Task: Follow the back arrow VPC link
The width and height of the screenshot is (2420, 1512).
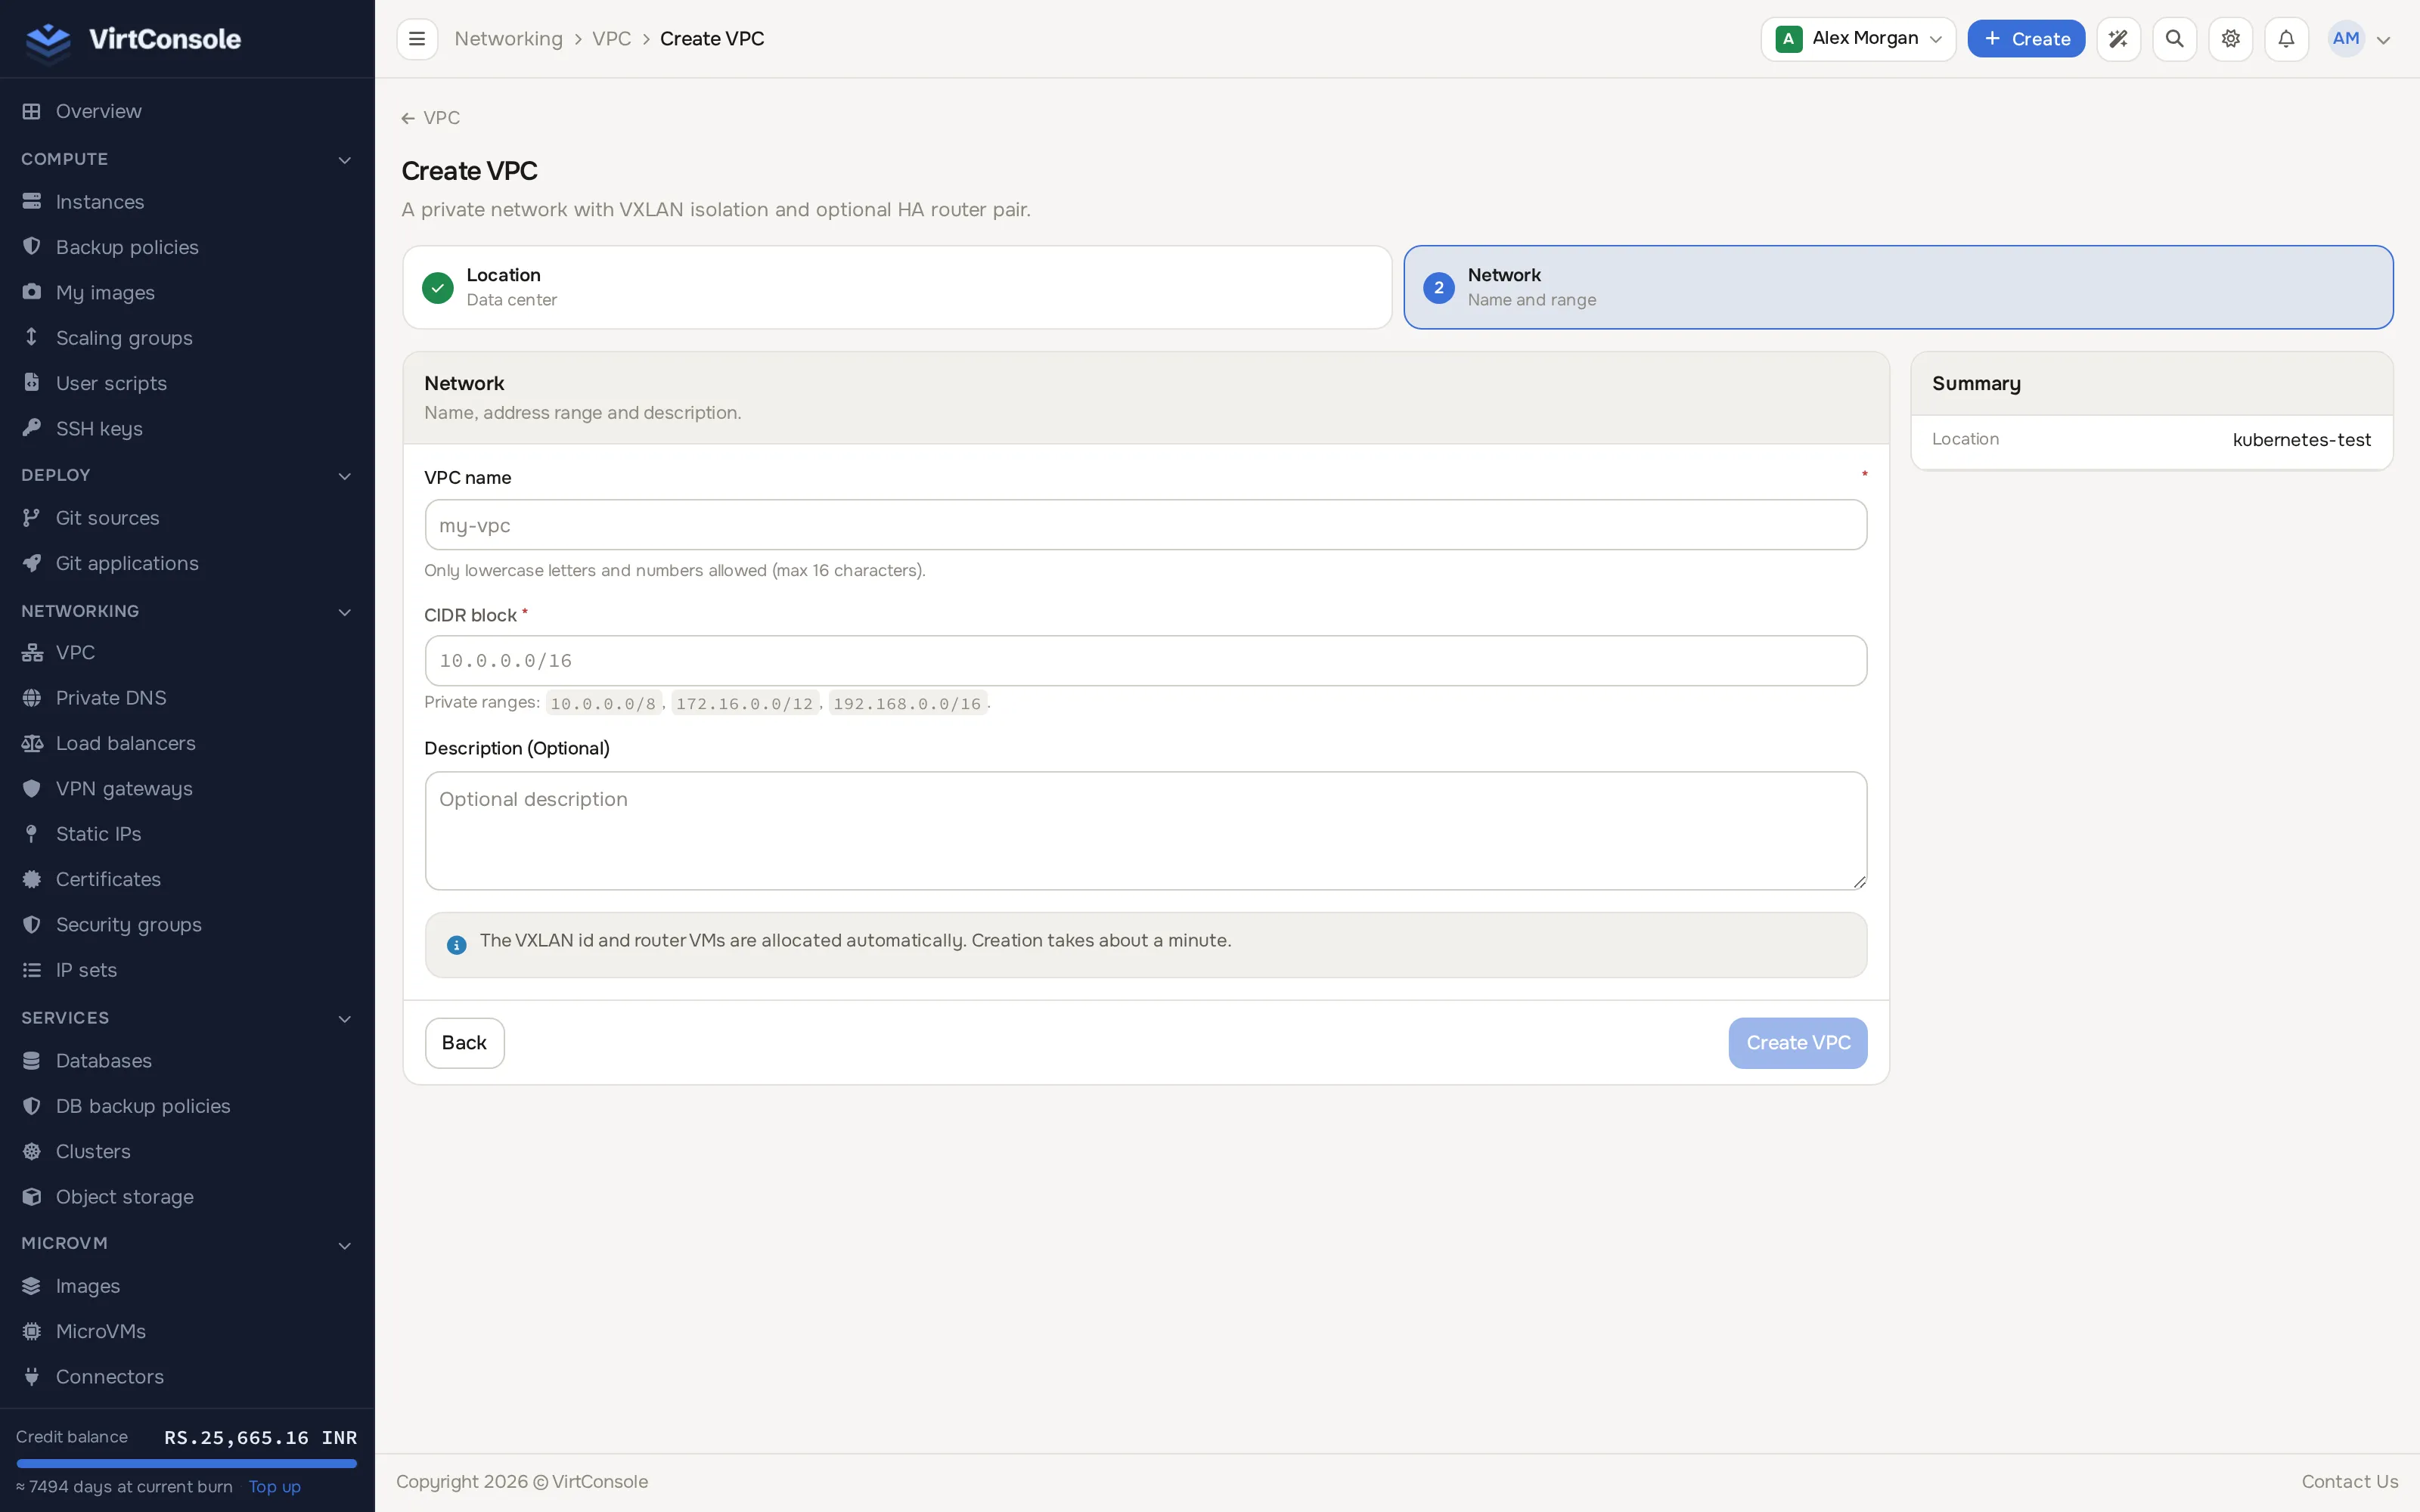Action: pos(431,118)
